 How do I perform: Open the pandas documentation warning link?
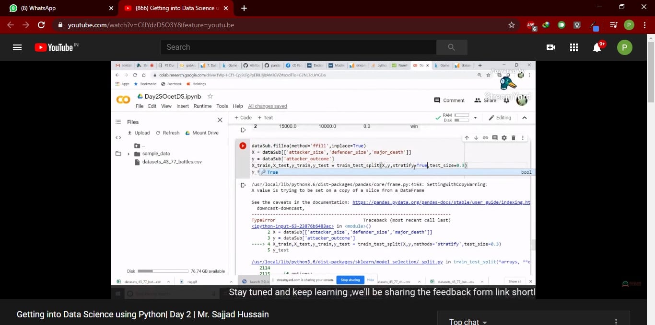pos(441,202)
